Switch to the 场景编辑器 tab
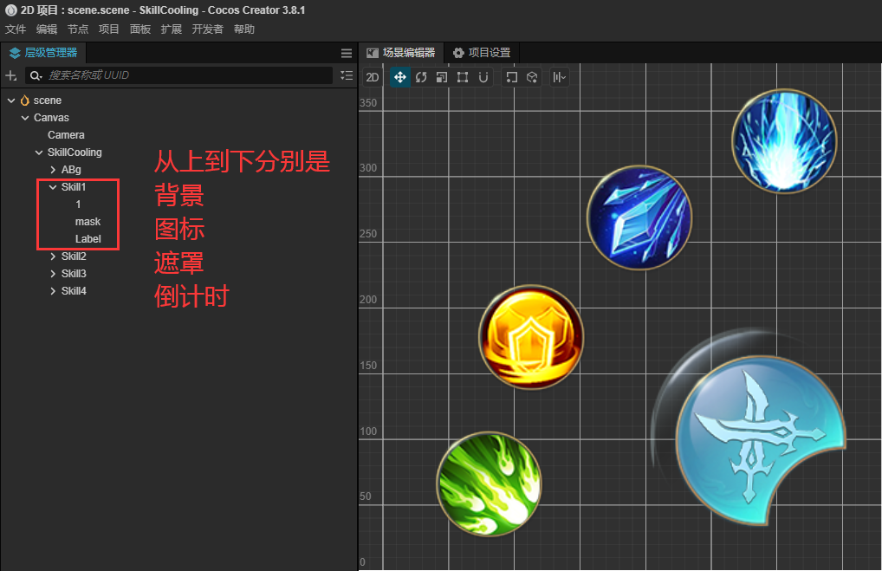The image size is (882, 571). [401, 53]
